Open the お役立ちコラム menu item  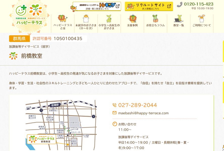155,23
